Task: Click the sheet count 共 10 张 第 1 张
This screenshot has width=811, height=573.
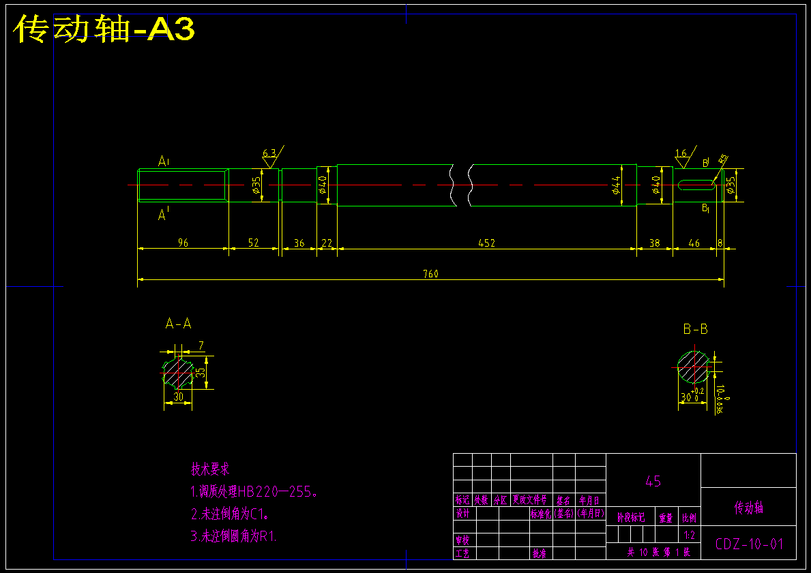Action: click(x=658, y=553)
